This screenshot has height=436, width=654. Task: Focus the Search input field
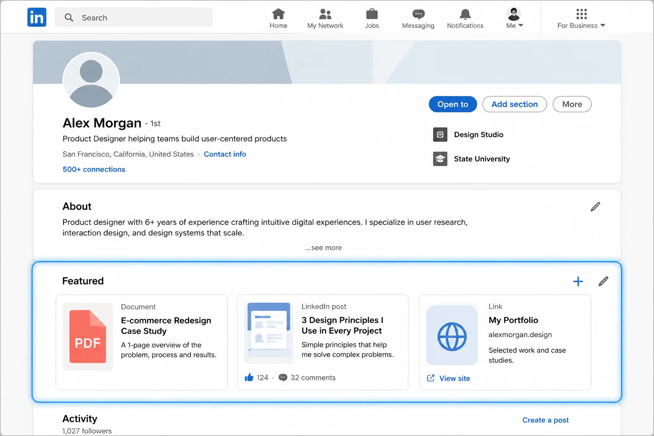click(x=133, y=17)
